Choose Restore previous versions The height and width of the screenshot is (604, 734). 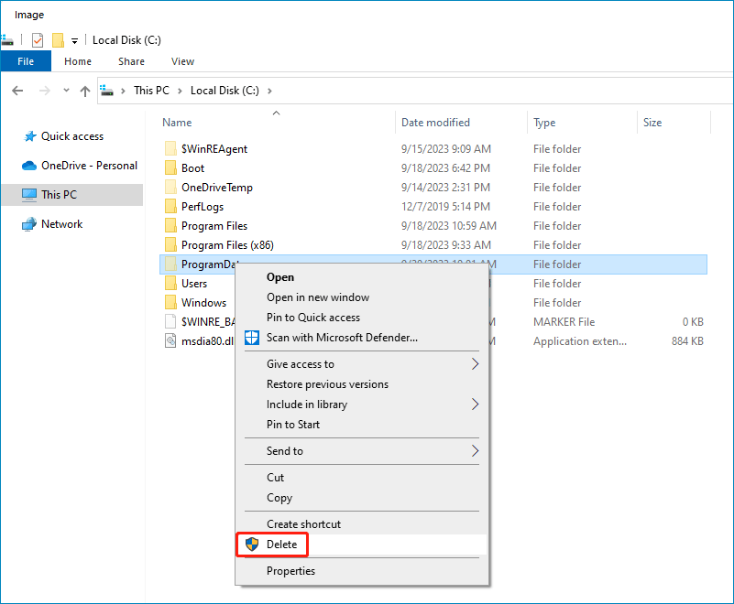tap(361, 384)
